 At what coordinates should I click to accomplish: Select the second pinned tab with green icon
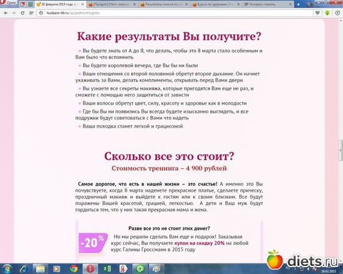tap(31, 4)
